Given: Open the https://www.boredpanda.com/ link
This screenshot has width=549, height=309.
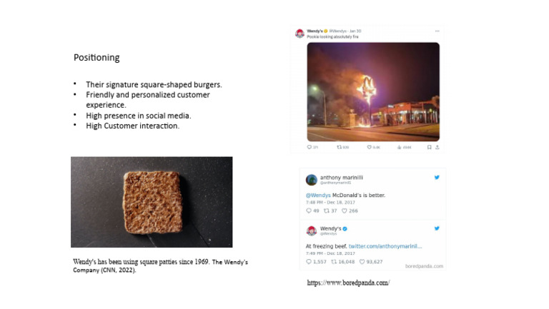Looking at the screenshot, I should [x=348, y=283].
